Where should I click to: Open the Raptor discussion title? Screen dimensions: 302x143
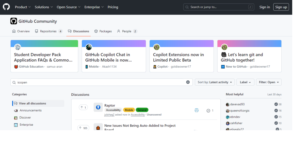tap(110, 106)
